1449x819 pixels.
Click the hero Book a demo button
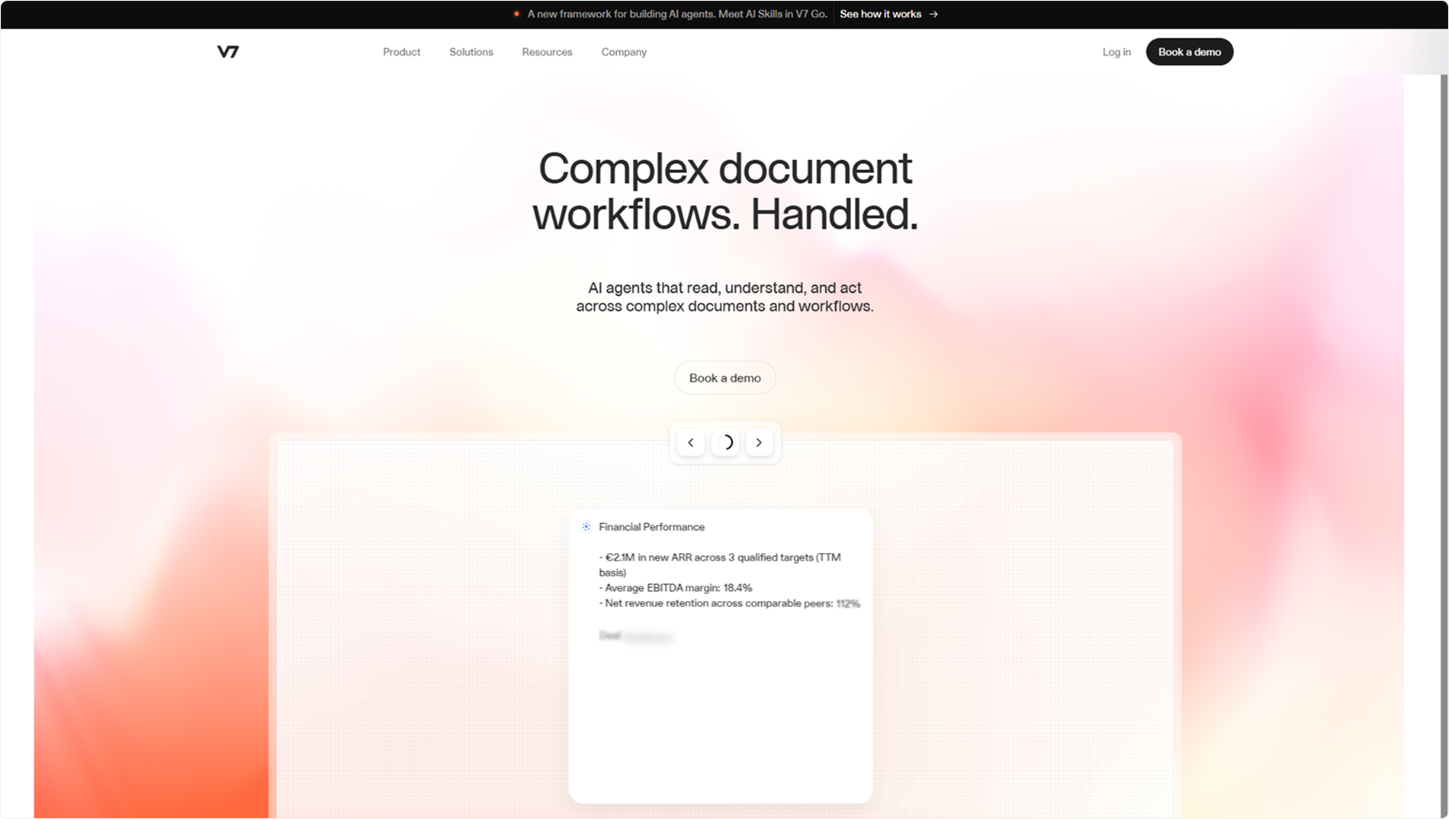tap(724, 377)
